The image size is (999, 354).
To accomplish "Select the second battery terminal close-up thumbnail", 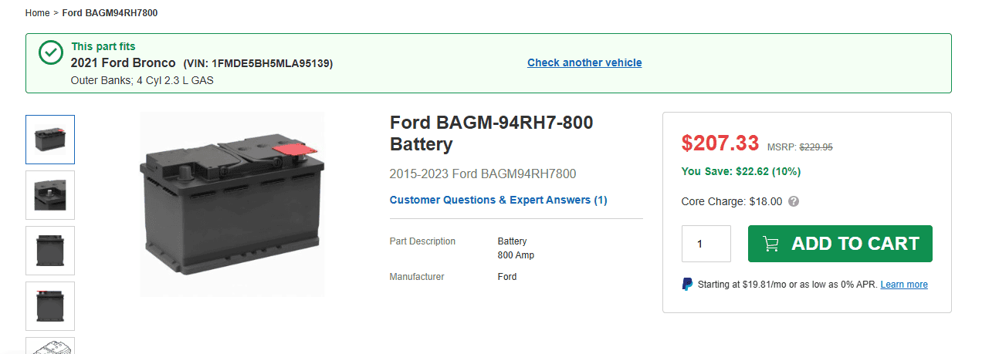I will [x=50, y=195].
